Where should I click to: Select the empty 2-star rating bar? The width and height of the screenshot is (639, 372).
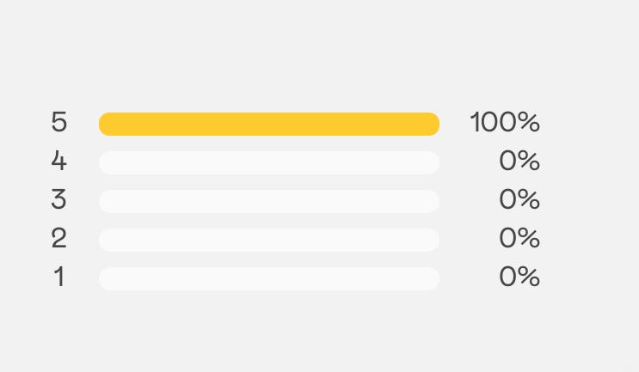(269, 240)
